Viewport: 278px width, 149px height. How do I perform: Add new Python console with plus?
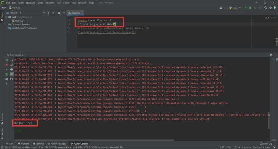[x=6, y=84]
